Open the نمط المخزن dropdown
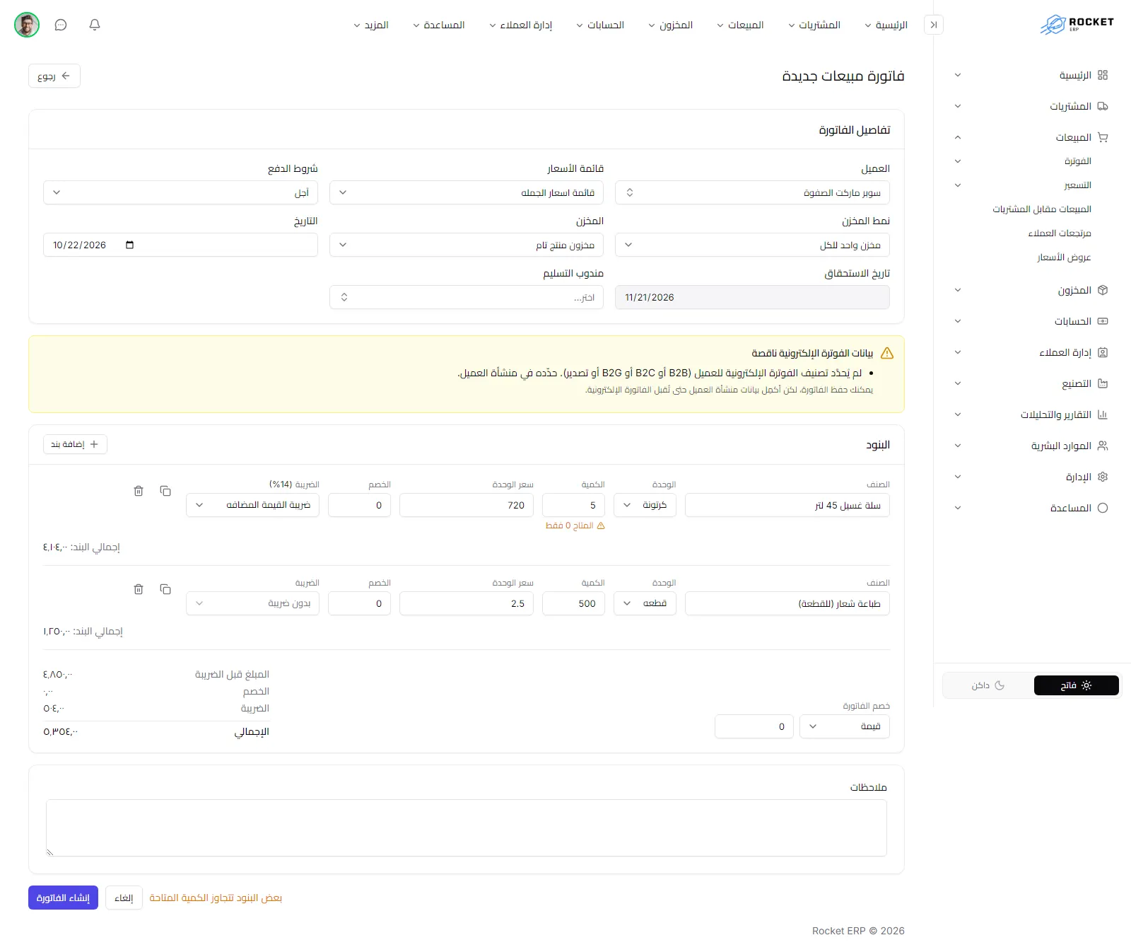 (x=752, y=245)
